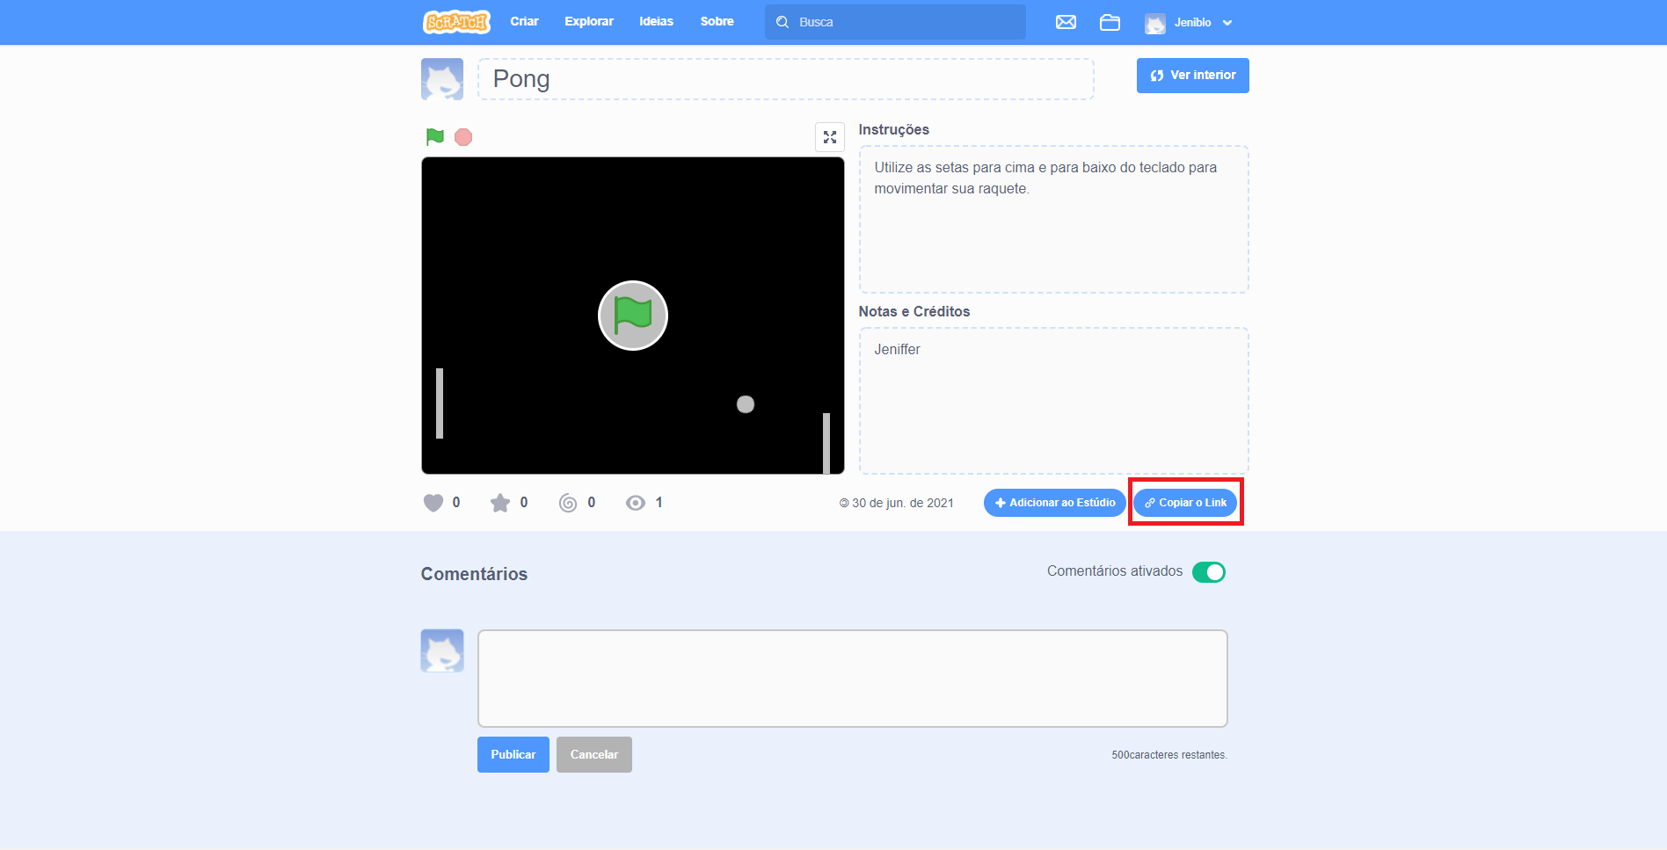Click the views eye icon
Viewport: 1667px width, 850px height.
pyautogui.click(x=635, y=503)
